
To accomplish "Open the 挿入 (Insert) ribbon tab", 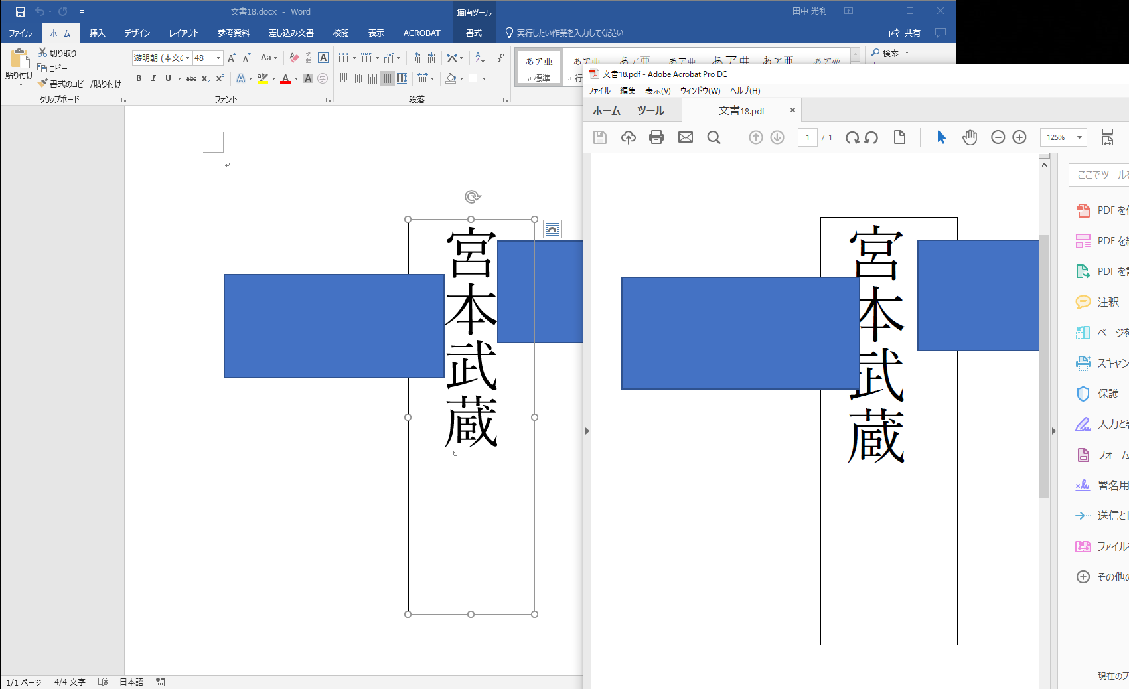I will pos(98,33).
